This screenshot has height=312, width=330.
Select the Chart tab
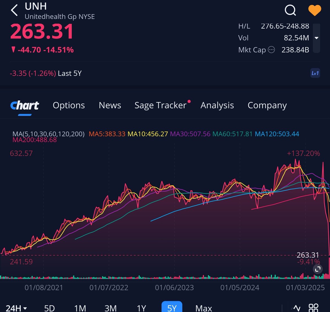(x=25, y=105)
